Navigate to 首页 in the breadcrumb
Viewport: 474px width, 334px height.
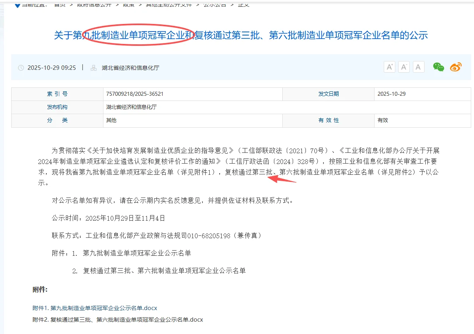coord(59,6)
